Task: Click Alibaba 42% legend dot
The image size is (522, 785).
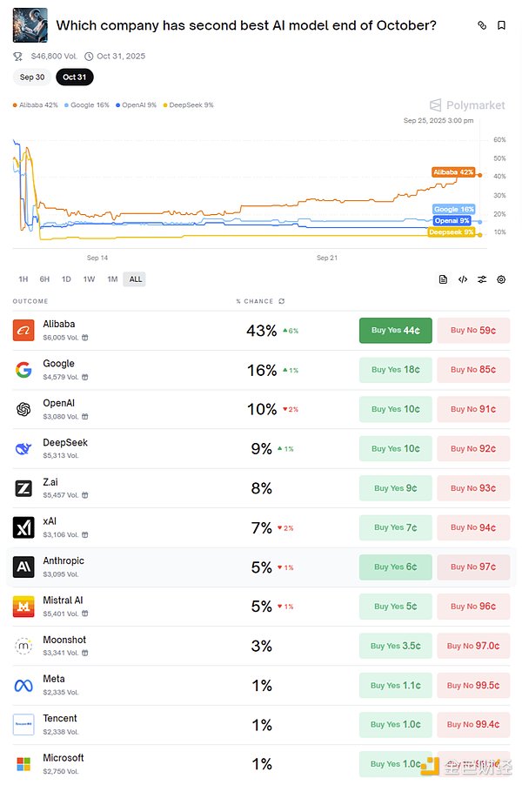Action: (x=15, y=105)
